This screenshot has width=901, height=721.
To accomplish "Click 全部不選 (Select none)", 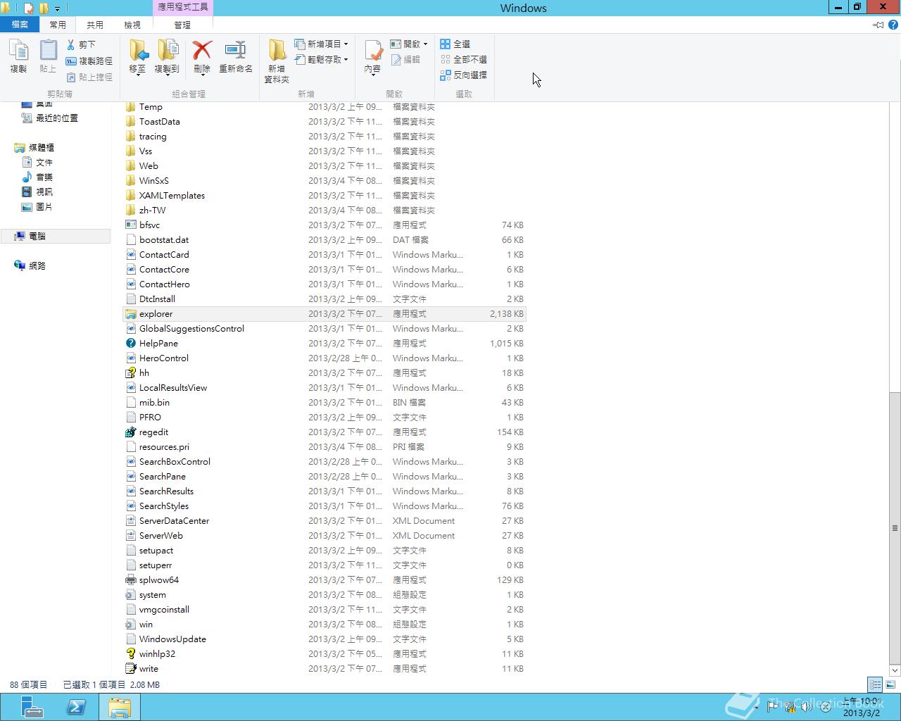I will (x=463, y=59).
